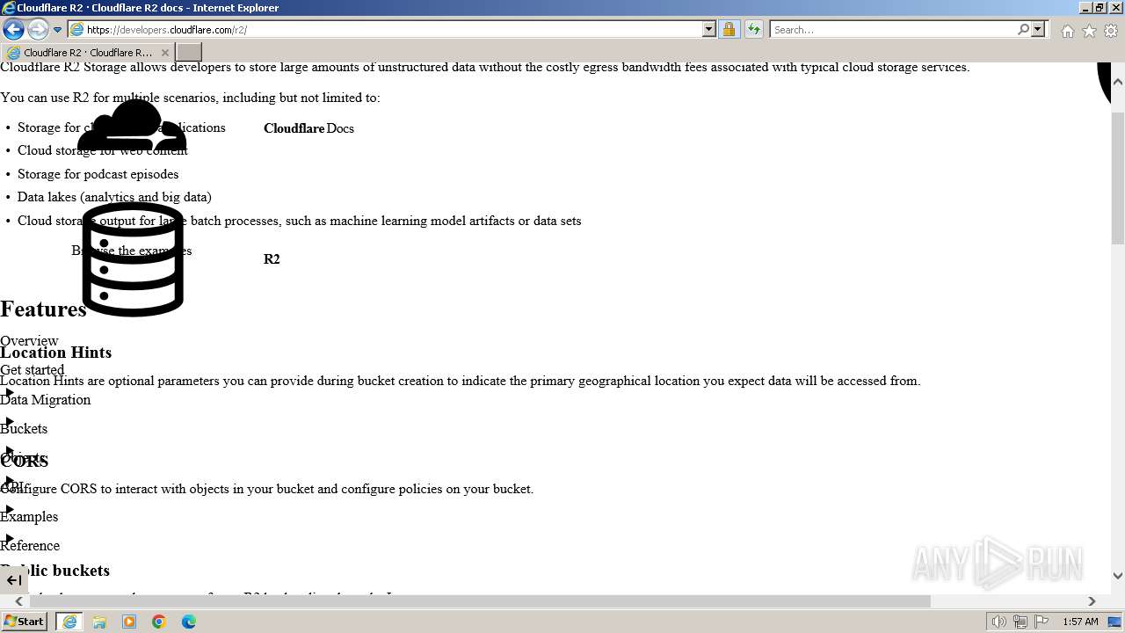Click the Location Hints heading
The image size is (1125, 633).
click(x=55, y=353)
